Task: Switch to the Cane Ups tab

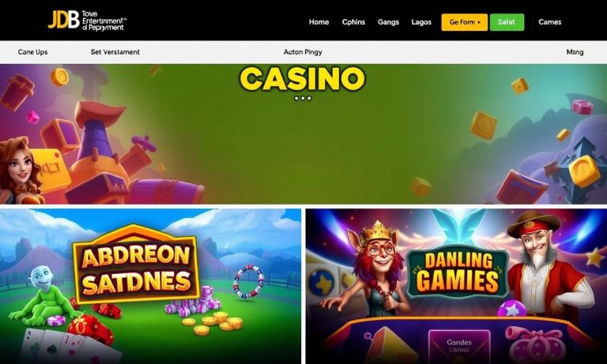Action: point(32,52)
